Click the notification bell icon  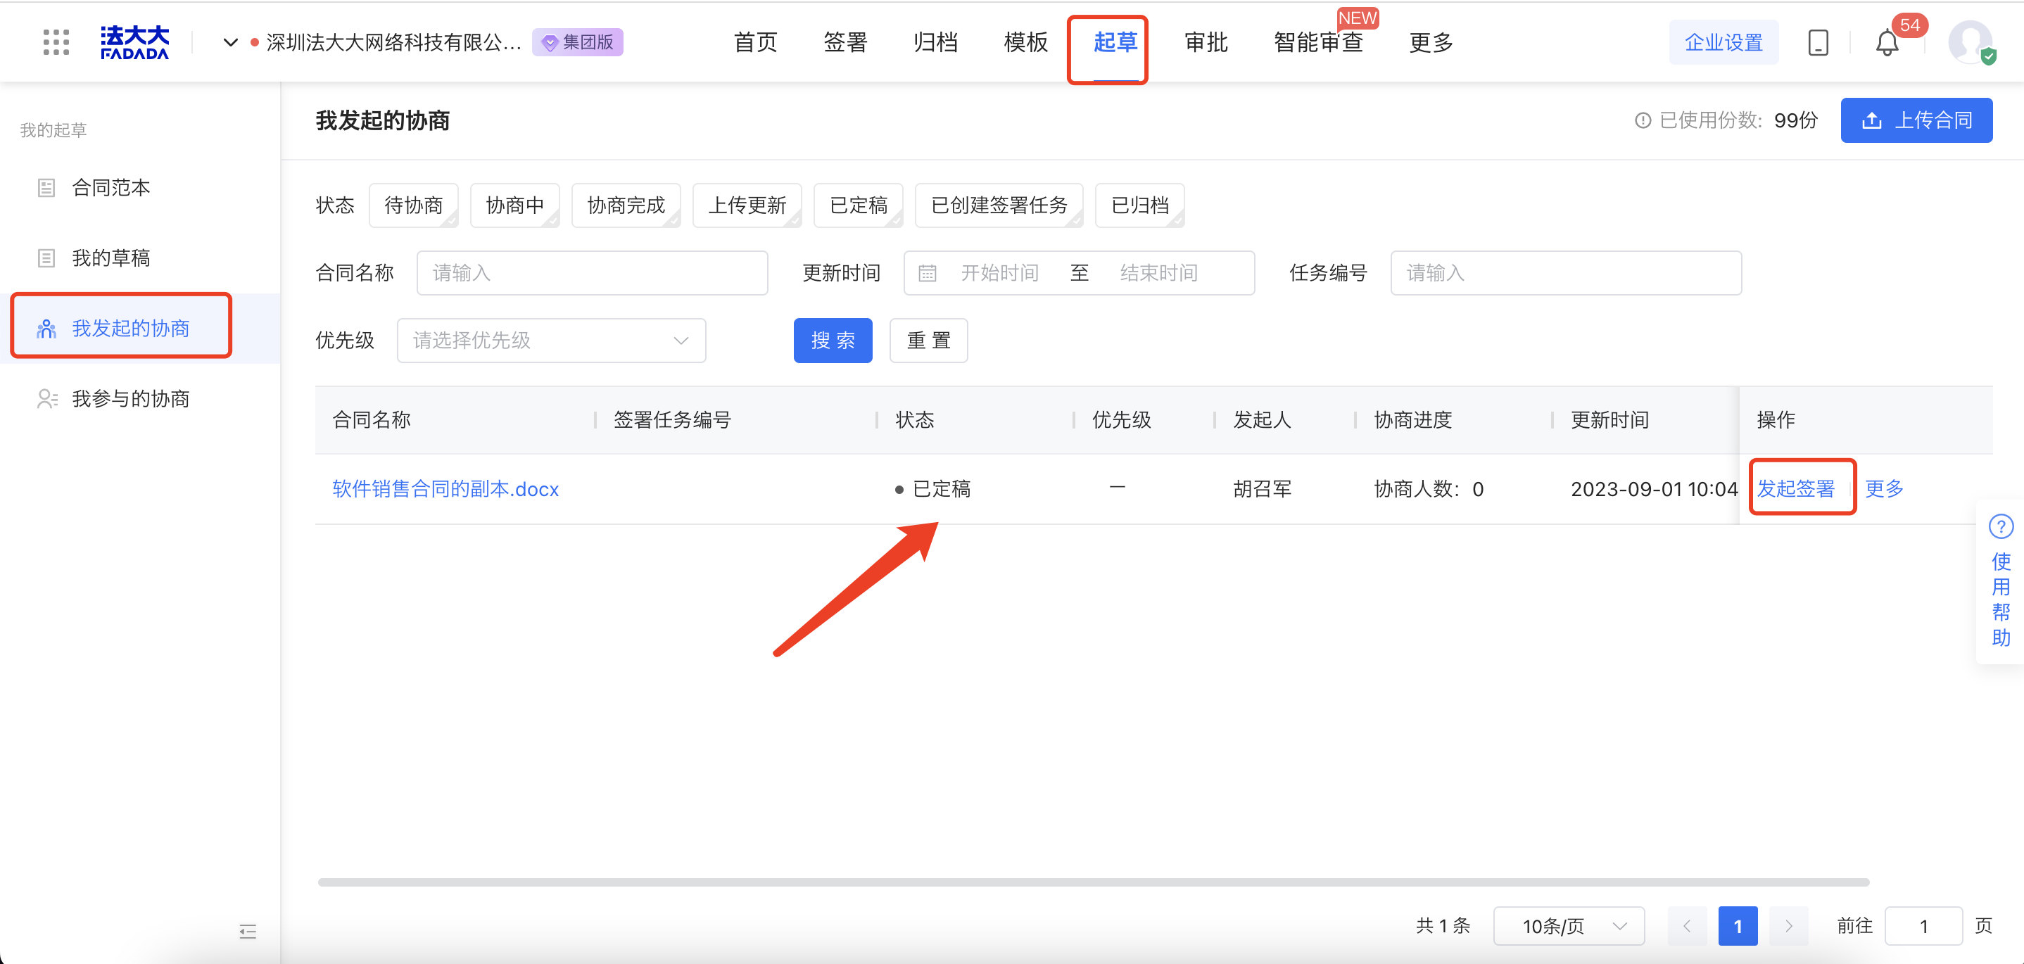pyautogui.click(x=1887, y=42)
